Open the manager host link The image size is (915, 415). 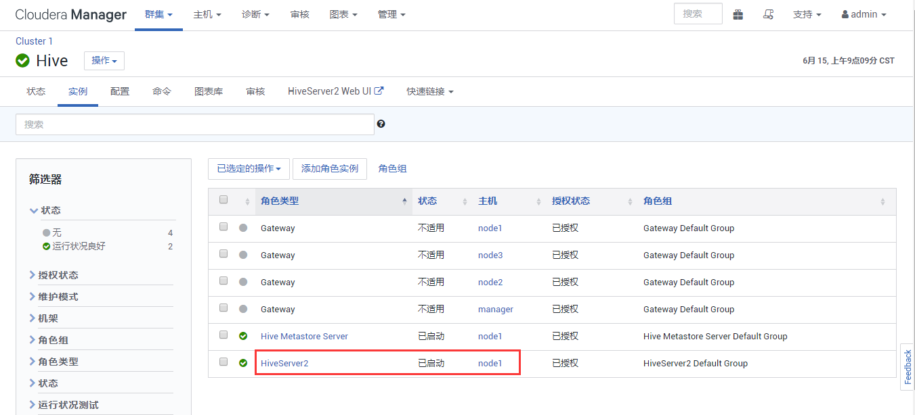pyautogui.click(x=496, y=309)
